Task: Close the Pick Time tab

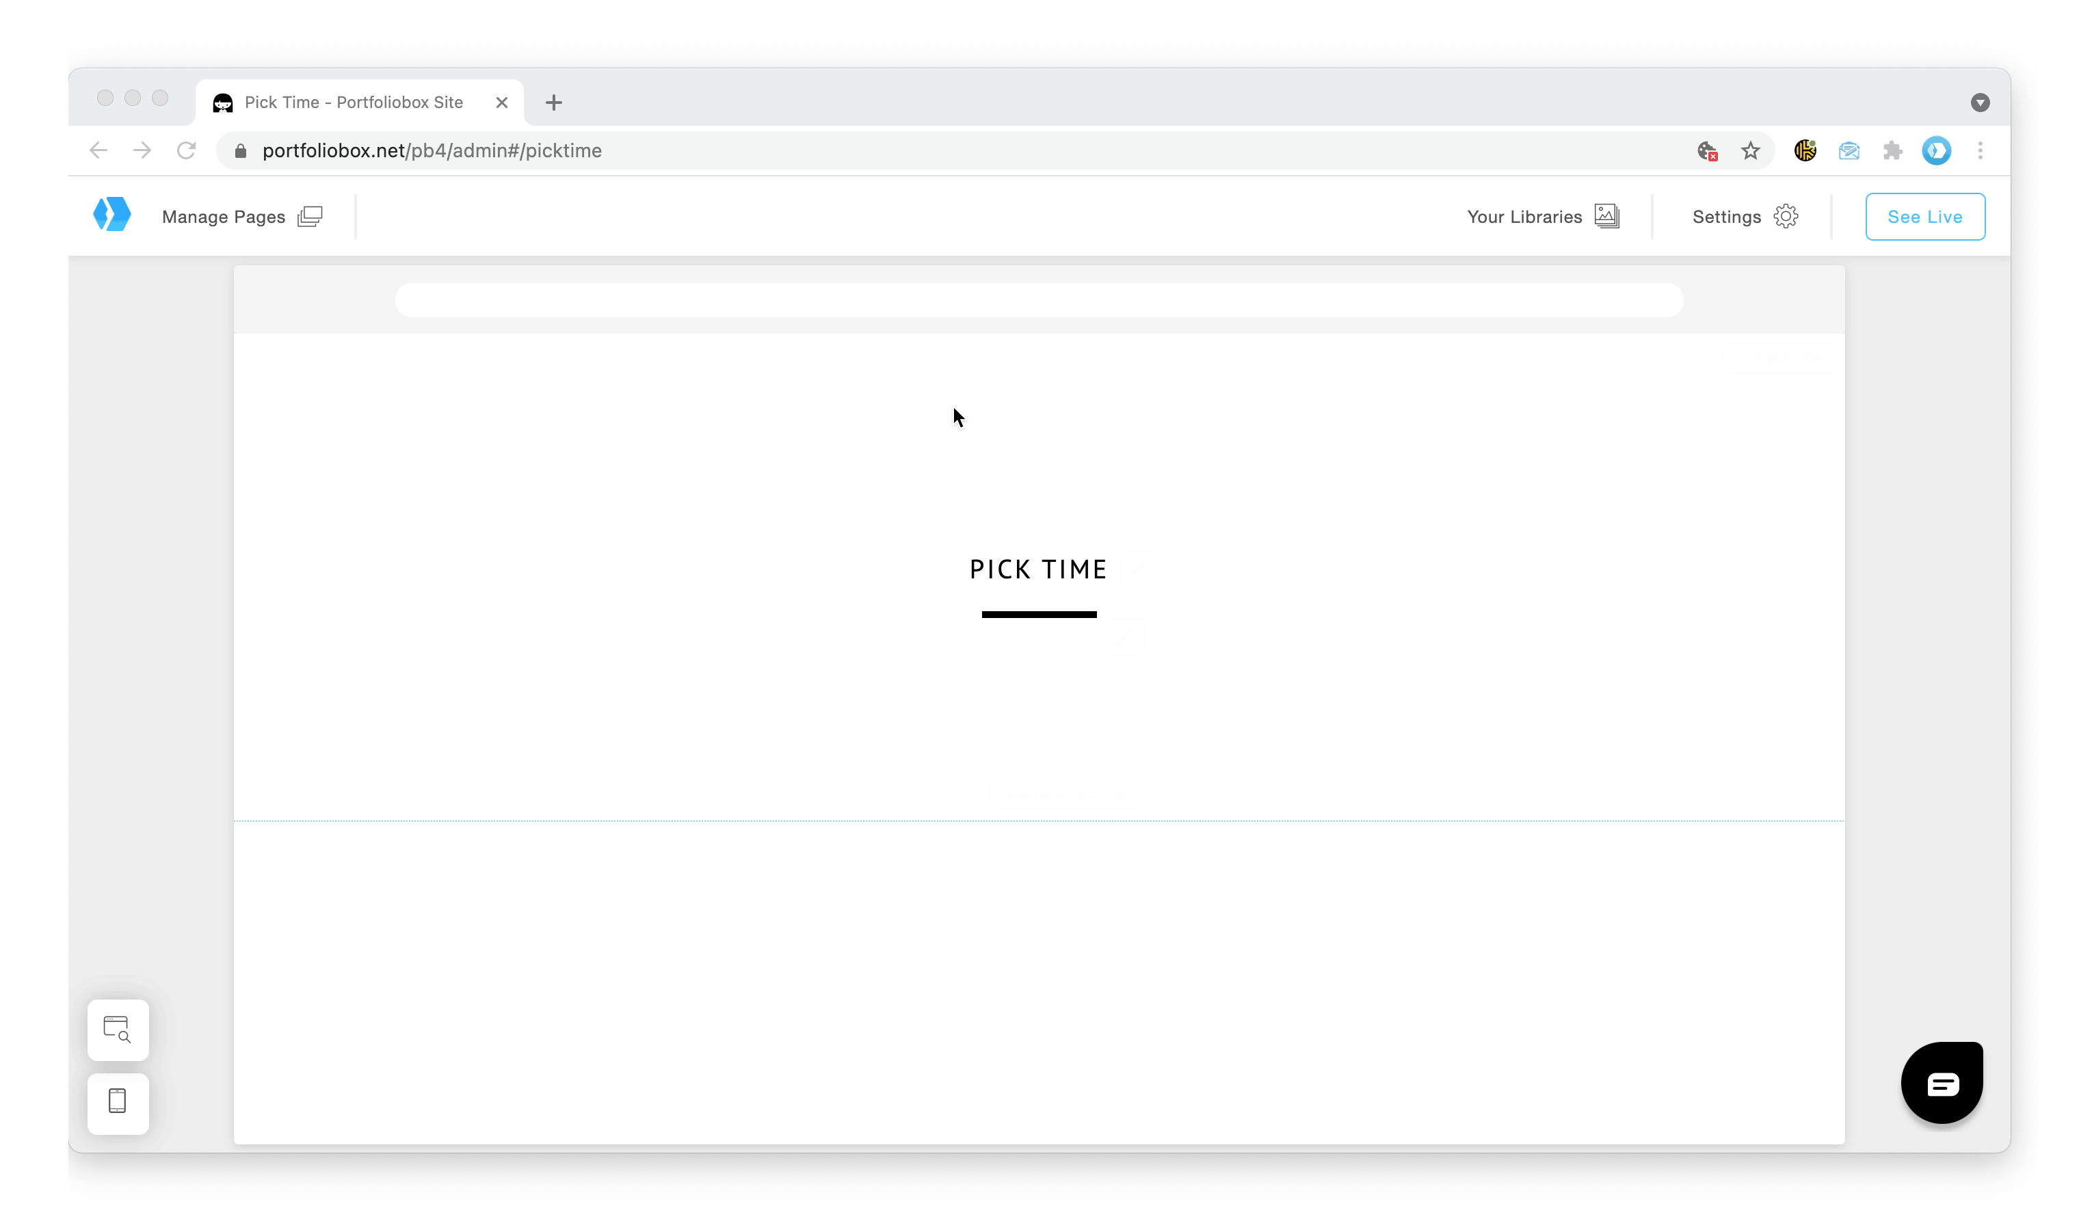Action: pyautogui.click(x=501, y=103)
